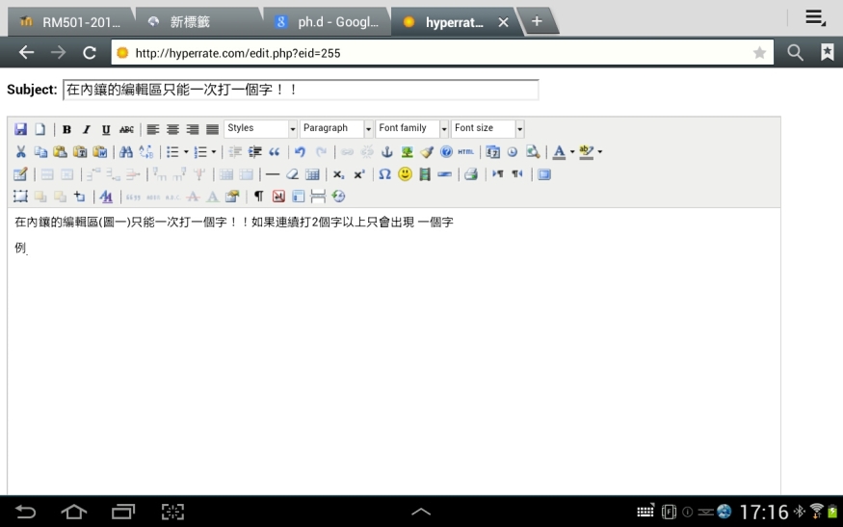Open the Paragraph format dropdown
Viewport: 843px width, 527px height.
336,129
